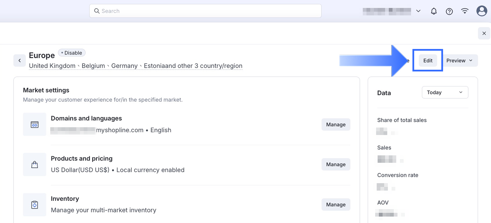The width and height of the screenshot is (491, 223).
Task: Click the wifi signal icon
Action: coord(465,11)
